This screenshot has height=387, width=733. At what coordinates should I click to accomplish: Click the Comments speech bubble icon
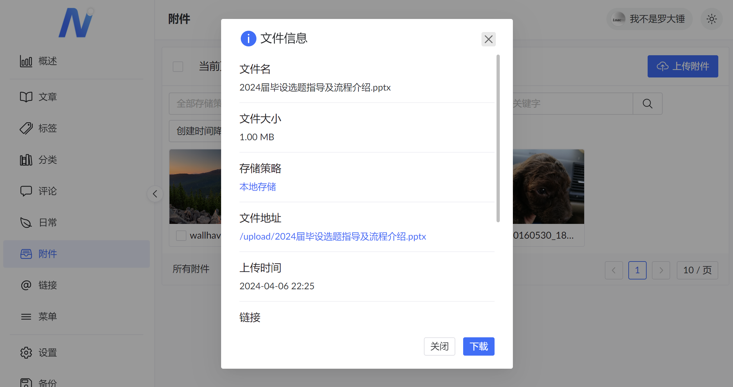tap(26, 191)
